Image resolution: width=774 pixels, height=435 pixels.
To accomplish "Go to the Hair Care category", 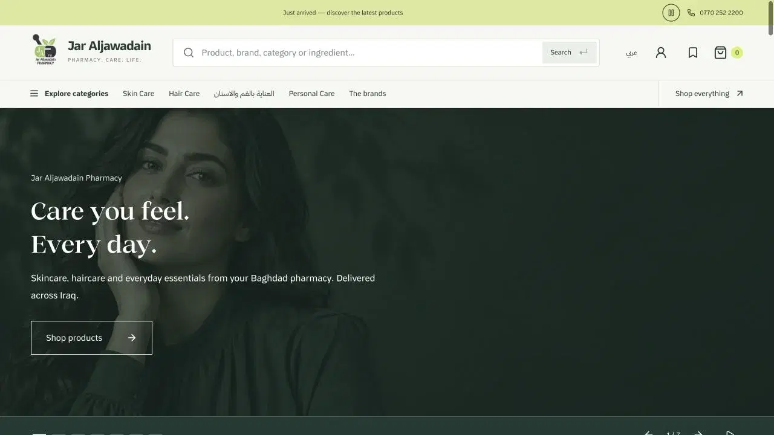I will 184,94.
